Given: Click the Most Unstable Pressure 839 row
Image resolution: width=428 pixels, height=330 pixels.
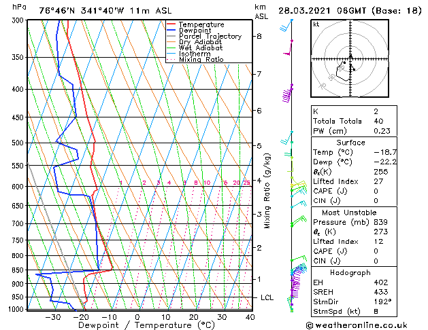Looking at the screenshot, I should (x=354, y=222).
